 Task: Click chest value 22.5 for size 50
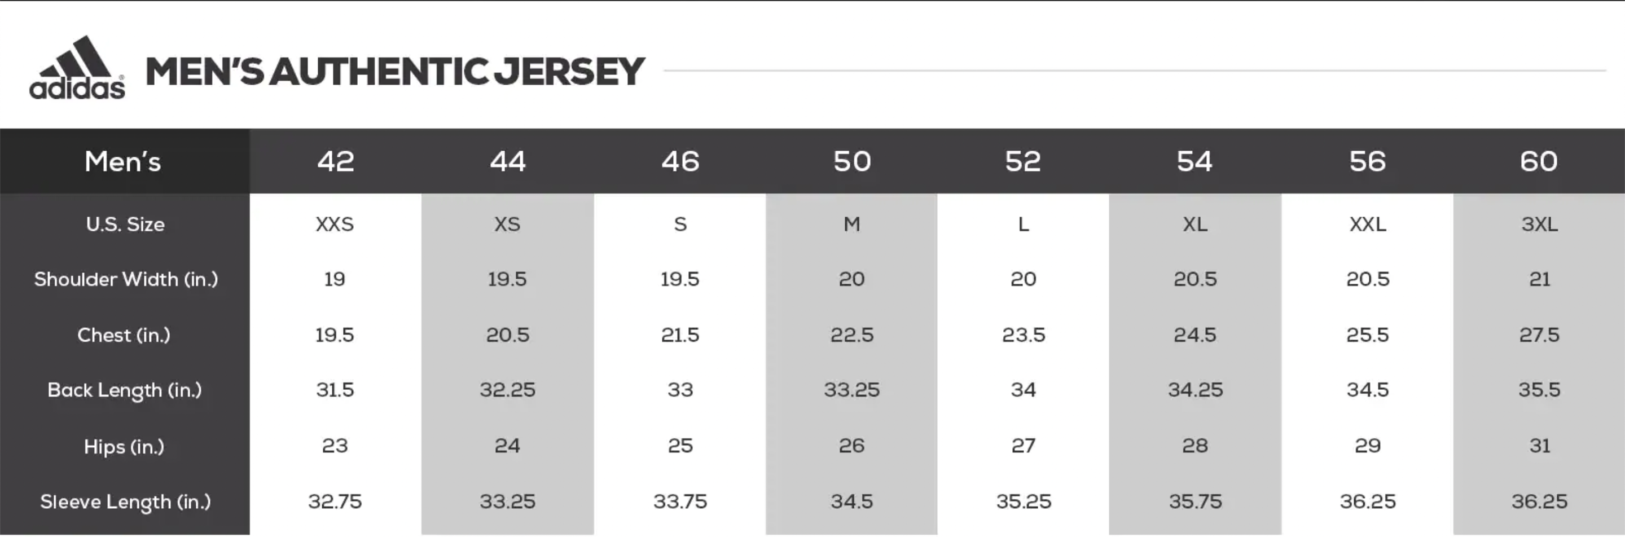point(851,334)
